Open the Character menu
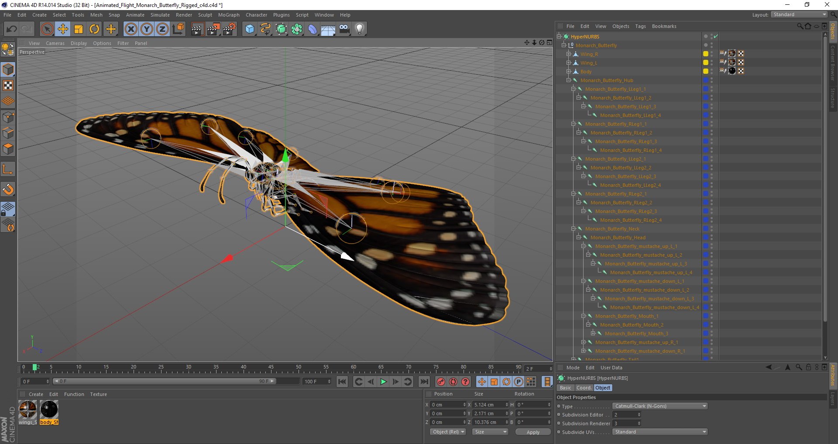The image size is (838, 444). (x=256, y=15)
